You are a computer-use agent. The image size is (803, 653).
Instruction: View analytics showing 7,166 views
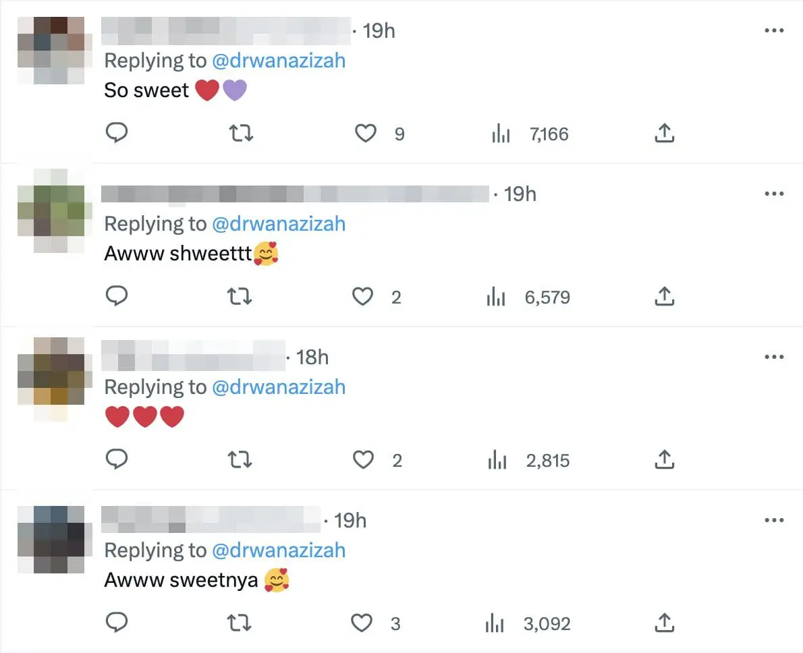530,134
